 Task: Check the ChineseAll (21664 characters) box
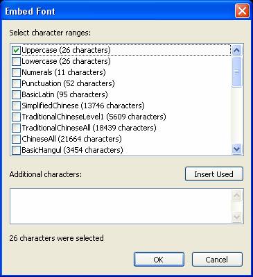tap(16, 139)
